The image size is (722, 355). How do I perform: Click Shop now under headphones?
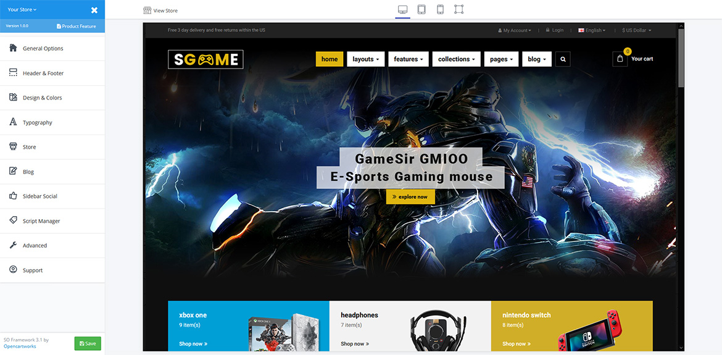coord(355,343)
